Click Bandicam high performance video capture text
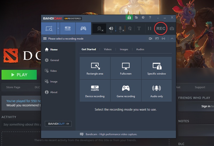 111,134
